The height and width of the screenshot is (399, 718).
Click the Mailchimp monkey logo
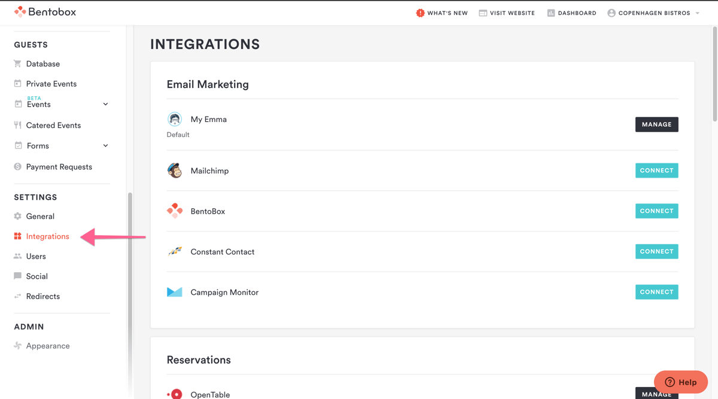coord(175,170)
